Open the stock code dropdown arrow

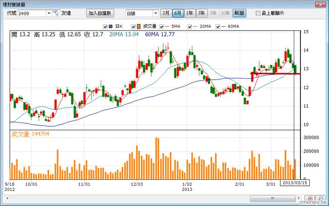49,13
